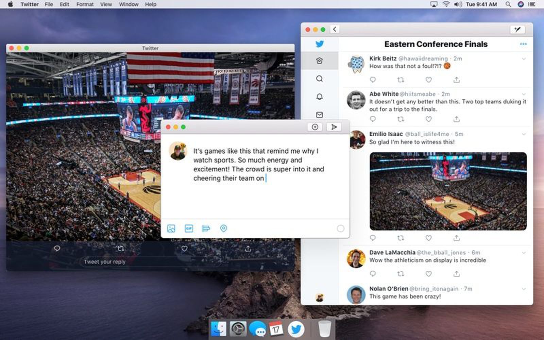Expand the chevron on Abe White's tweet

[523, 94]
